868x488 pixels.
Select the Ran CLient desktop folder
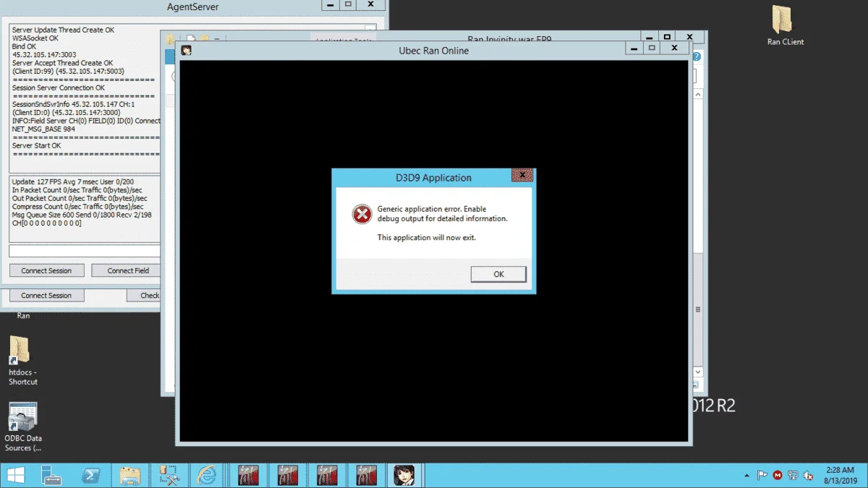click(x=785, y=25)
